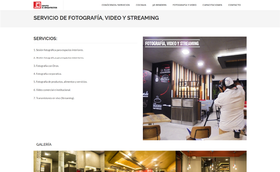
Task: Open the Contacto page
Action: click(x=234, y=5)
